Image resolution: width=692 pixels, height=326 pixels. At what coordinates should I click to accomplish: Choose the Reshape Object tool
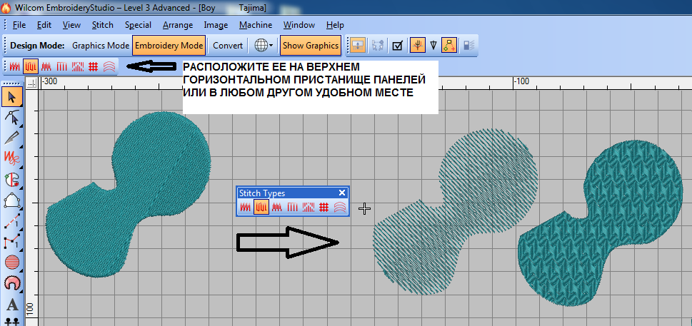point(12,117)
